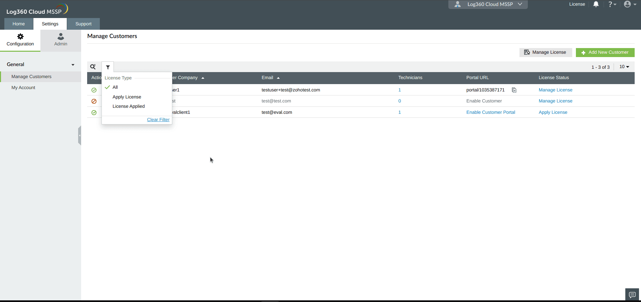Switch to the Configuration section
The image size is (641, 302).
20,40
